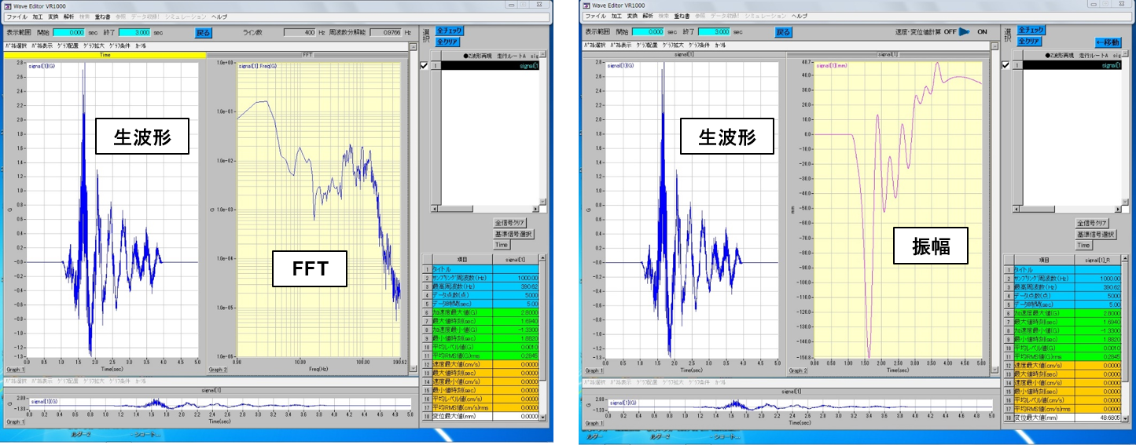Click 終了 time field in left window
Viewport: 1136px width, 445px height.
[134, 32]
